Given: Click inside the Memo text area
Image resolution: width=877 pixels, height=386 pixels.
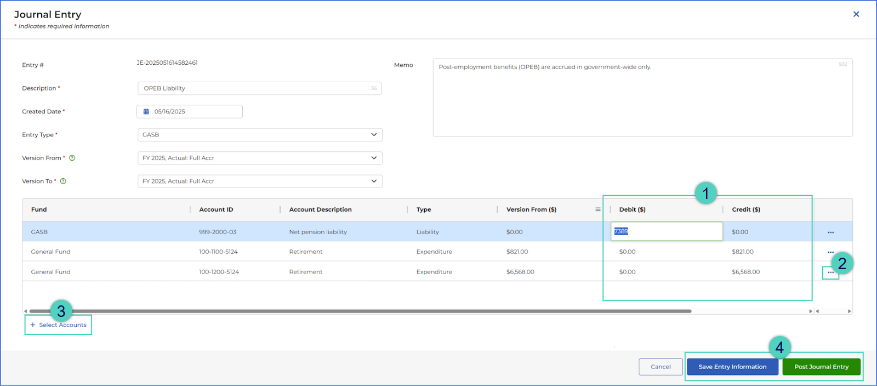Looking at the screenshot, I should 642,98.
